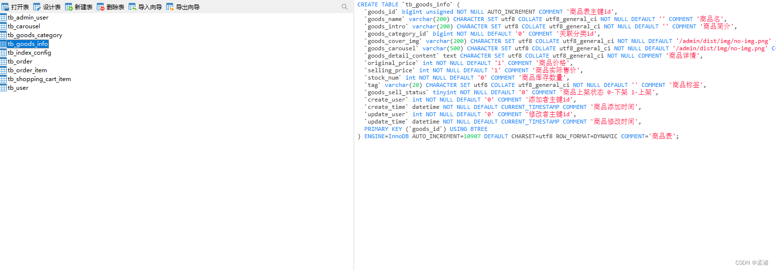Click the `goods_carousel` column definition line
Viewport: 776px width, 270px height.
tap(570, 48)
